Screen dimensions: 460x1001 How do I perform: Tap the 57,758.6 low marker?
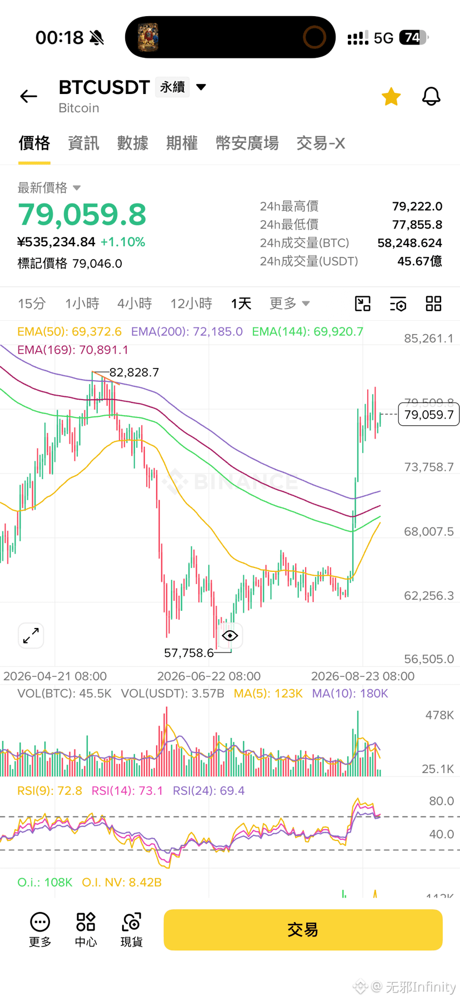coord(189,653)
